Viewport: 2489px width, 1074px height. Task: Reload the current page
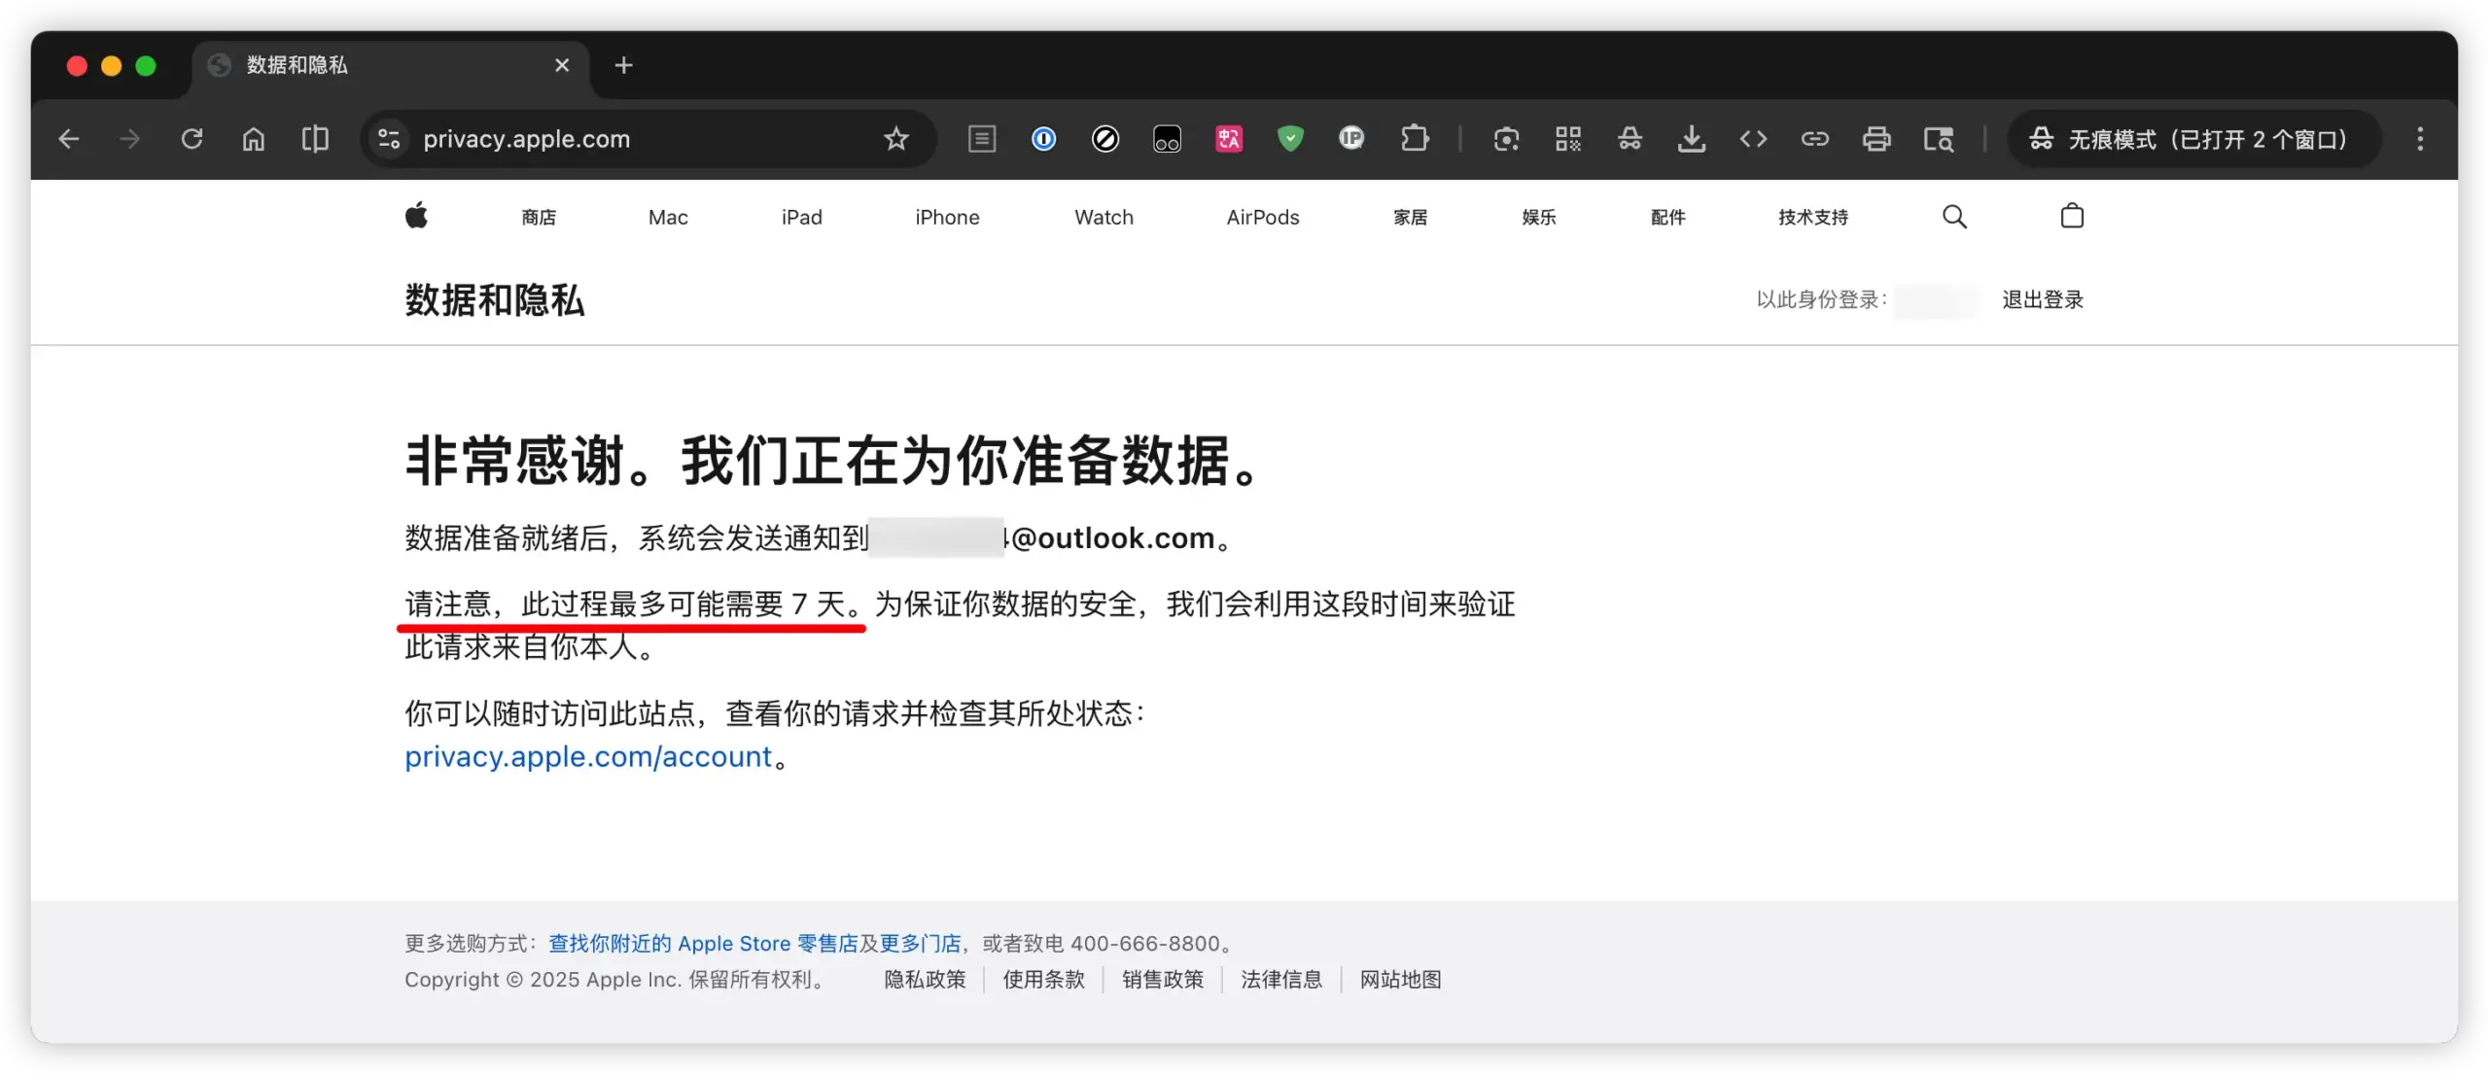point(192,139)
